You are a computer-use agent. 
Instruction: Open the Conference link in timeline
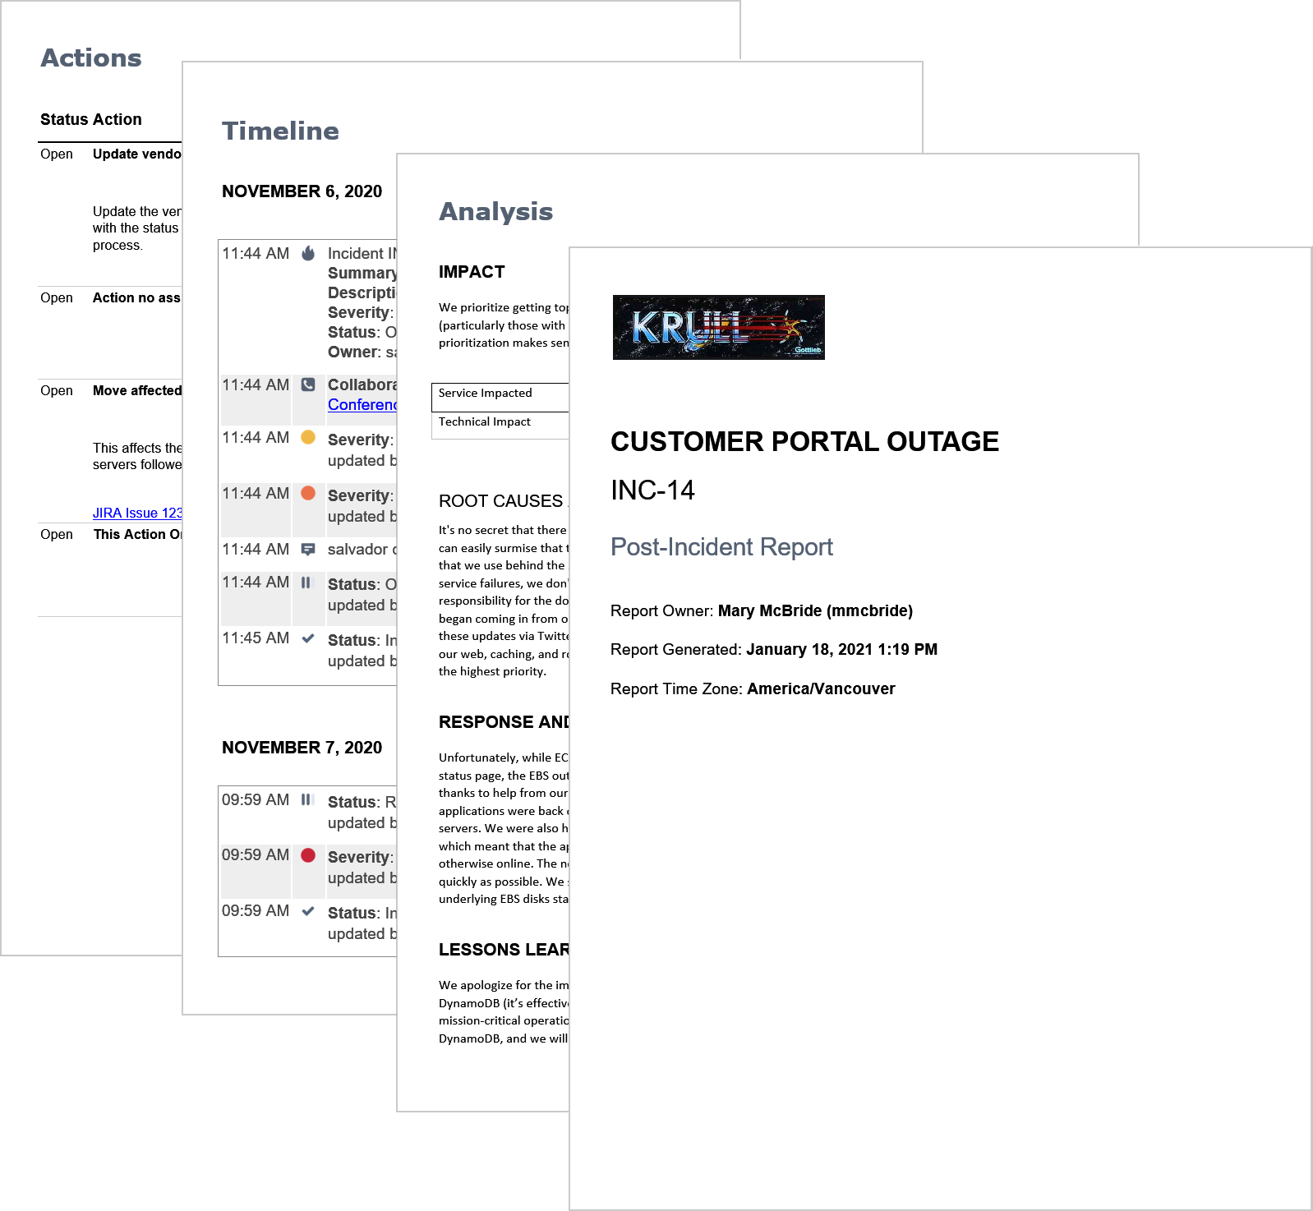pos(362,404)
